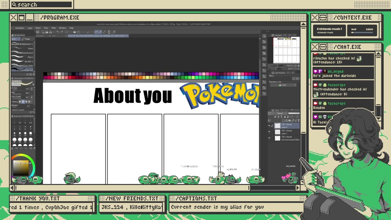The image size is (391, 220).
Task: Click reset tool property icon
Action: 31,112
